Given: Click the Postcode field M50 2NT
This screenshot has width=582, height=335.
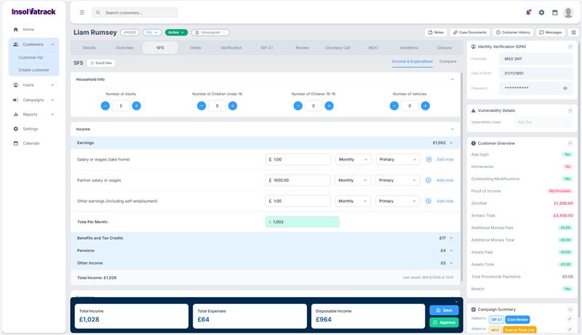Looking at the screenshot, I should tap(535, 59).
